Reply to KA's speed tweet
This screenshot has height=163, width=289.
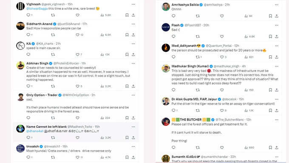28,54
